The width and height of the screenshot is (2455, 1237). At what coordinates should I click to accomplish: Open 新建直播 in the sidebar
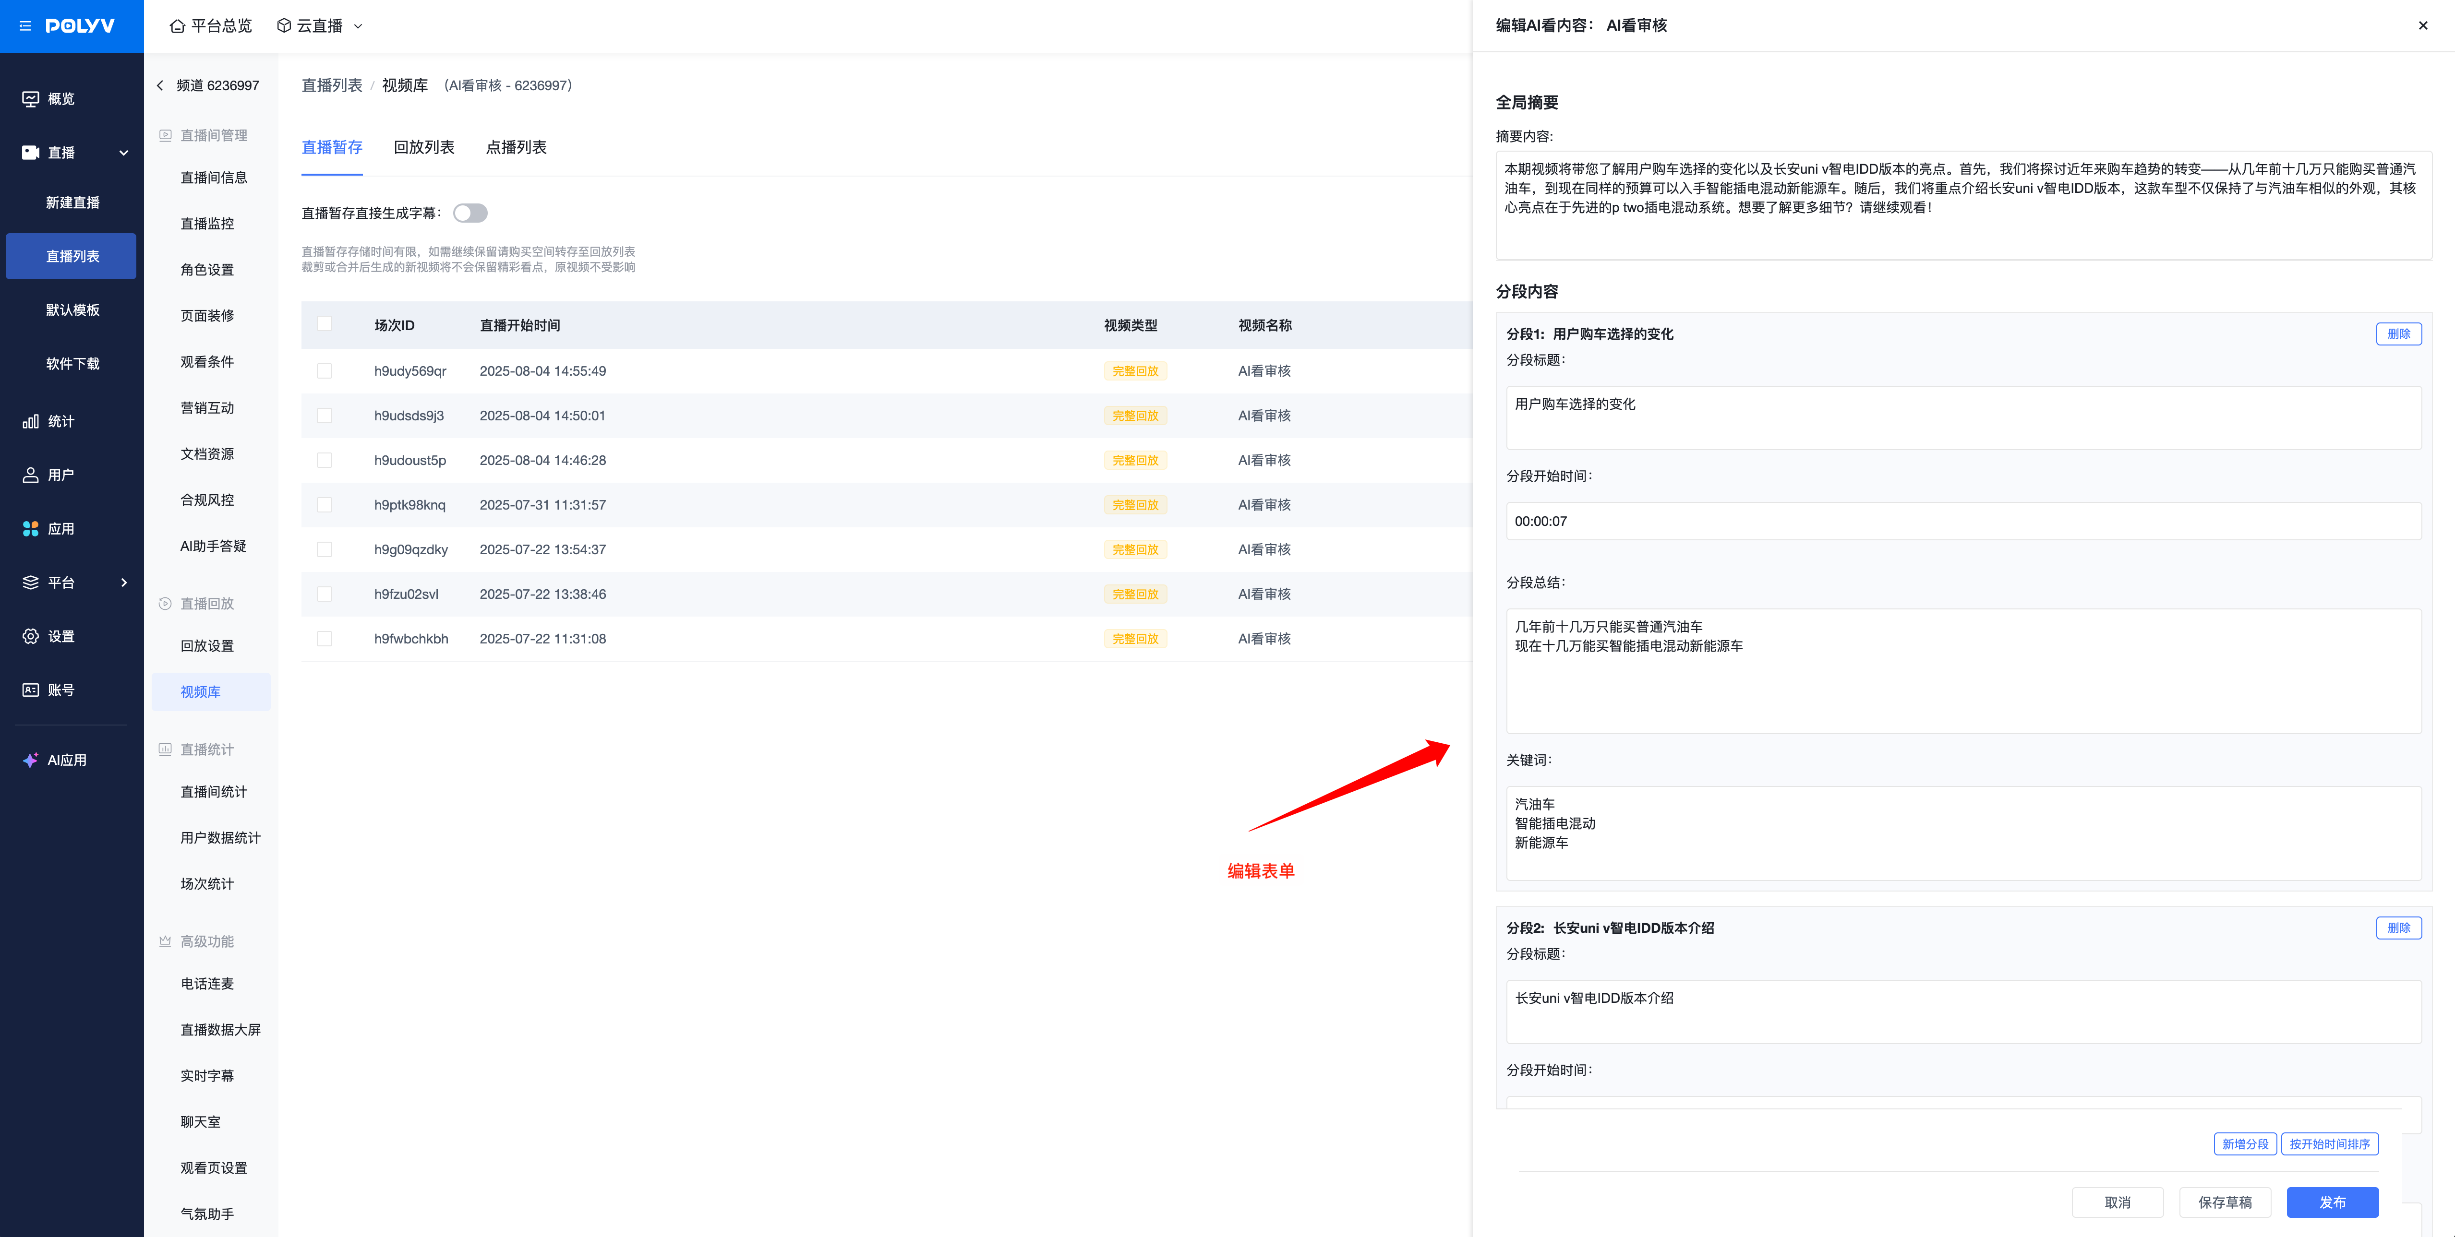point(72,203)
